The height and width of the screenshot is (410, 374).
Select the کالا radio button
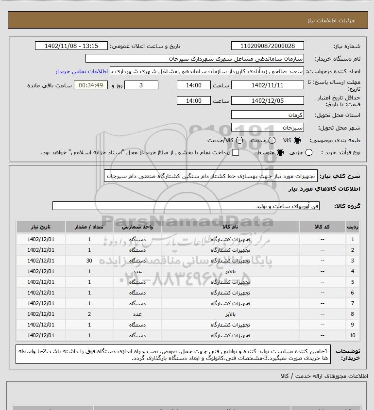[x=297, y=140]
